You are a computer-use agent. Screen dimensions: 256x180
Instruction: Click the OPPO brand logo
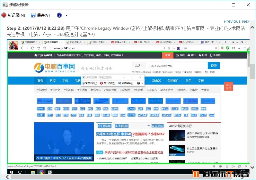tap(155, 101)
